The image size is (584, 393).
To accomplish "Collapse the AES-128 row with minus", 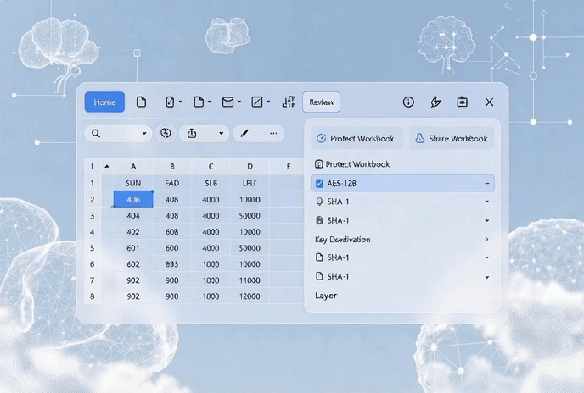I will pos(486,183).
